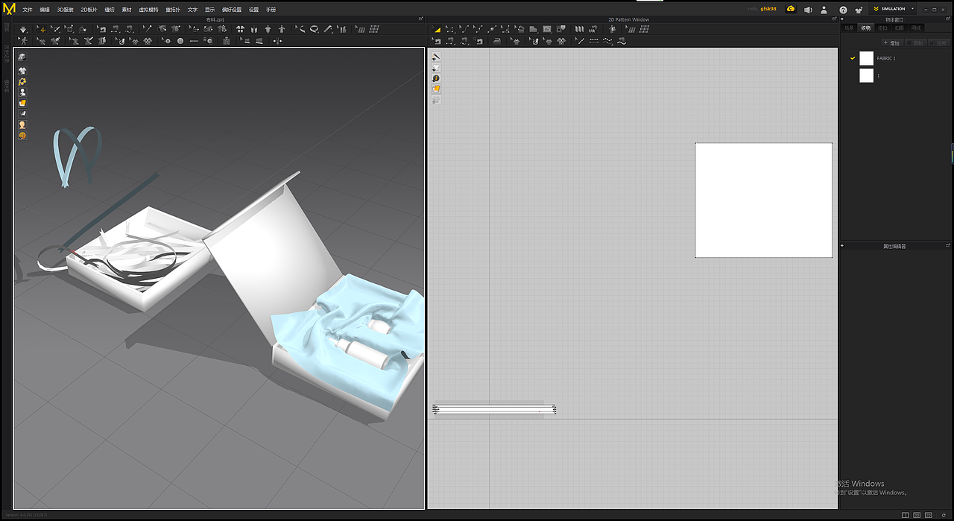Select the narrow strip pattern piece in the 2D window

494,409
